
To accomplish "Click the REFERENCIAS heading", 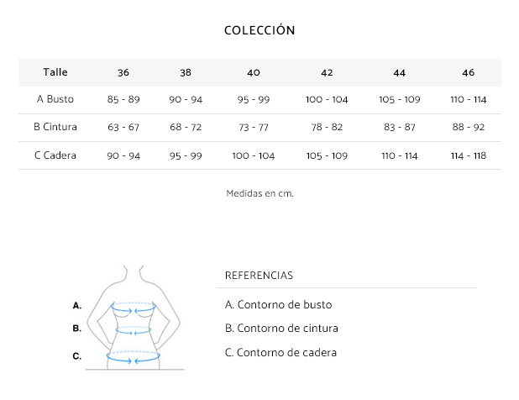I will pyautogui.click(x=259, y=276).
